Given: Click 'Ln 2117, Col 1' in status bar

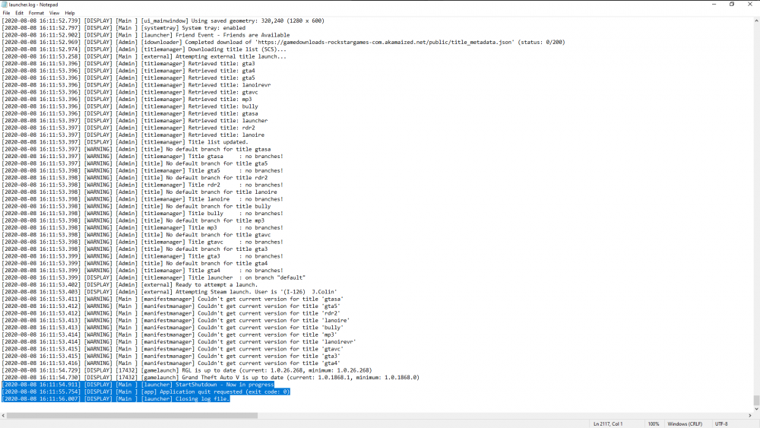Looking at the screenshot, I should (608, 423).
